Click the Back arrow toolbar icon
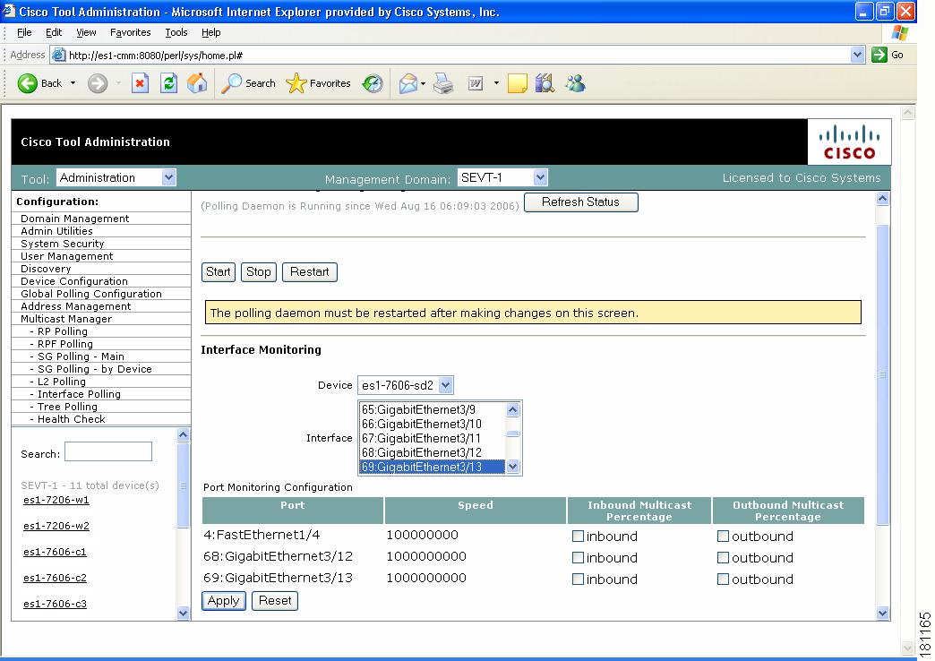This screenshot has height=661, width=935. pos(28,83)
